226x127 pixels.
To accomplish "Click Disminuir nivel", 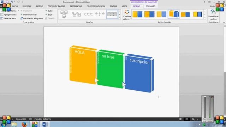I will click(x=29, y=14).
